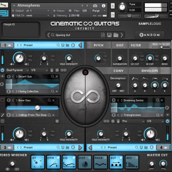Open the instrument info icon

tap(104, 6)
